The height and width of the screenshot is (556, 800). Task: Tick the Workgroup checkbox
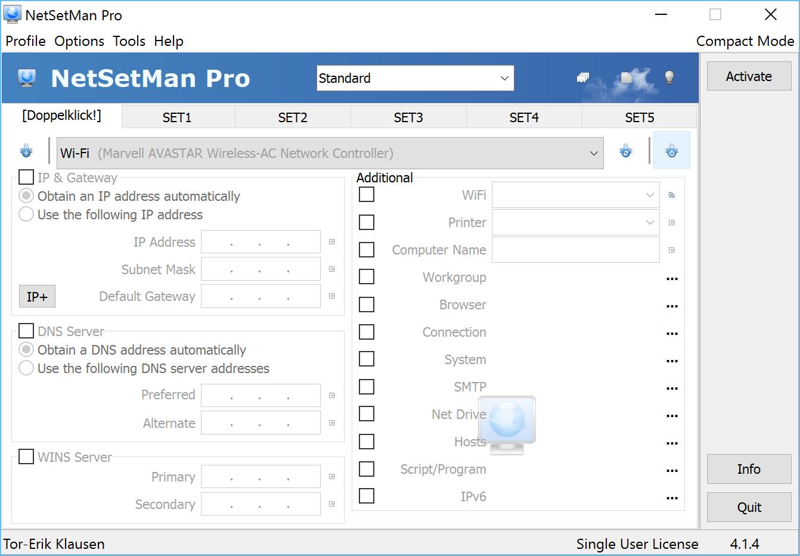367,277
